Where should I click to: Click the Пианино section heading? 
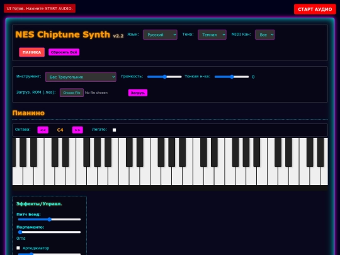(x=28, y=113)
